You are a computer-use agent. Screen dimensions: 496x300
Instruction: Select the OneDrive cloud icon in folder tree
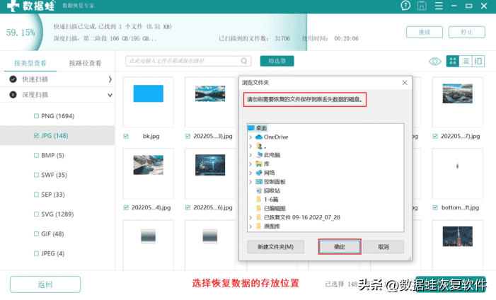(x=259, y=137)
